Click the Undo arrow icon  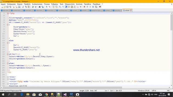tap(33, 7)
